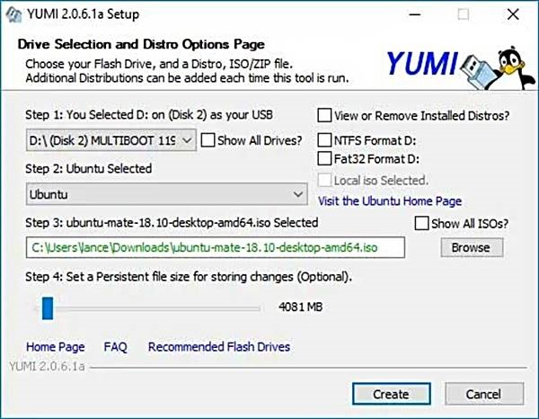Screen dimensions: 539x419
Task: Open the Home Page link
Action: click(x=56, y=347)
